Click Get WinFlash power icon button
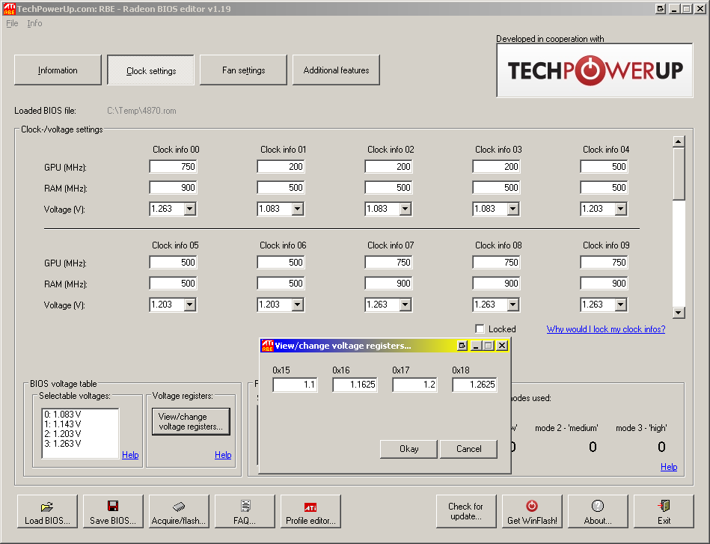The width and height of the screenshot is (710, 544). pyautogui.click(x=532, y=511)
